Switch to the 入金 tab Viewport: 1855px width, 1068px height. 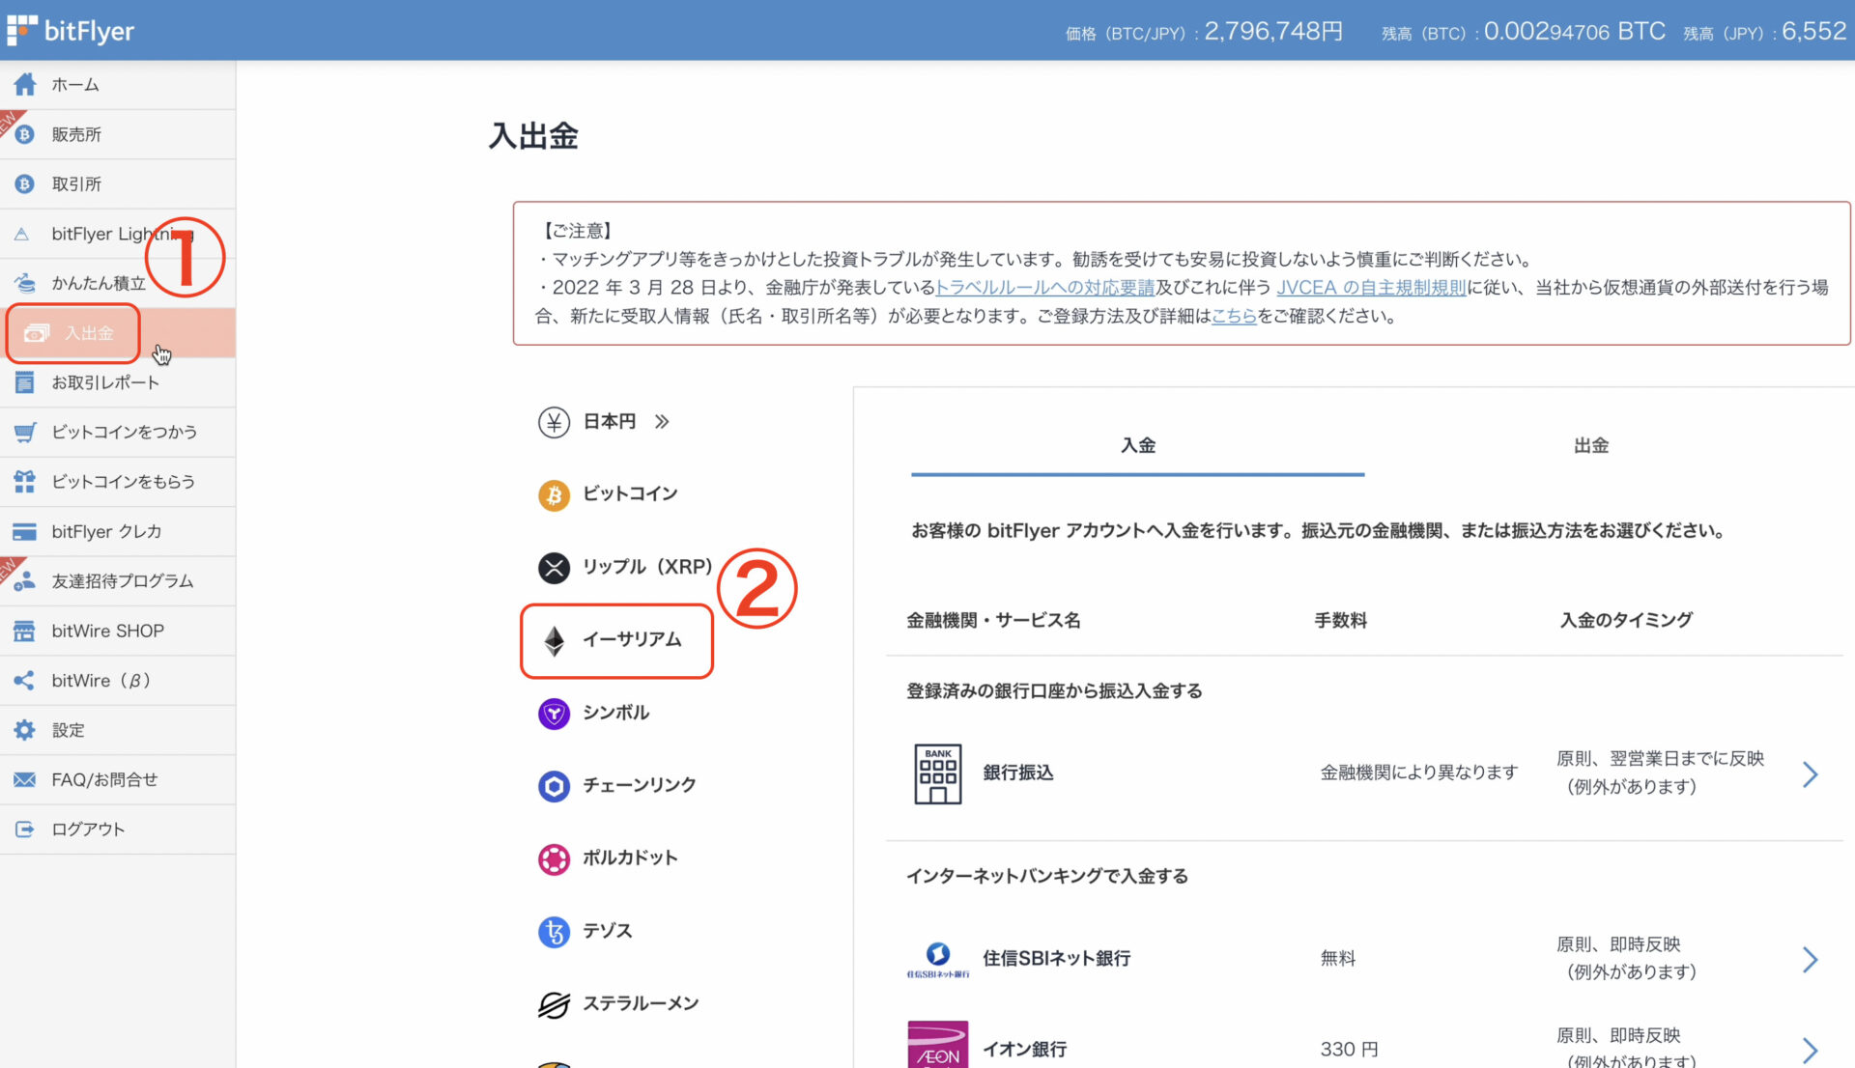click(x=1138, y=445)
